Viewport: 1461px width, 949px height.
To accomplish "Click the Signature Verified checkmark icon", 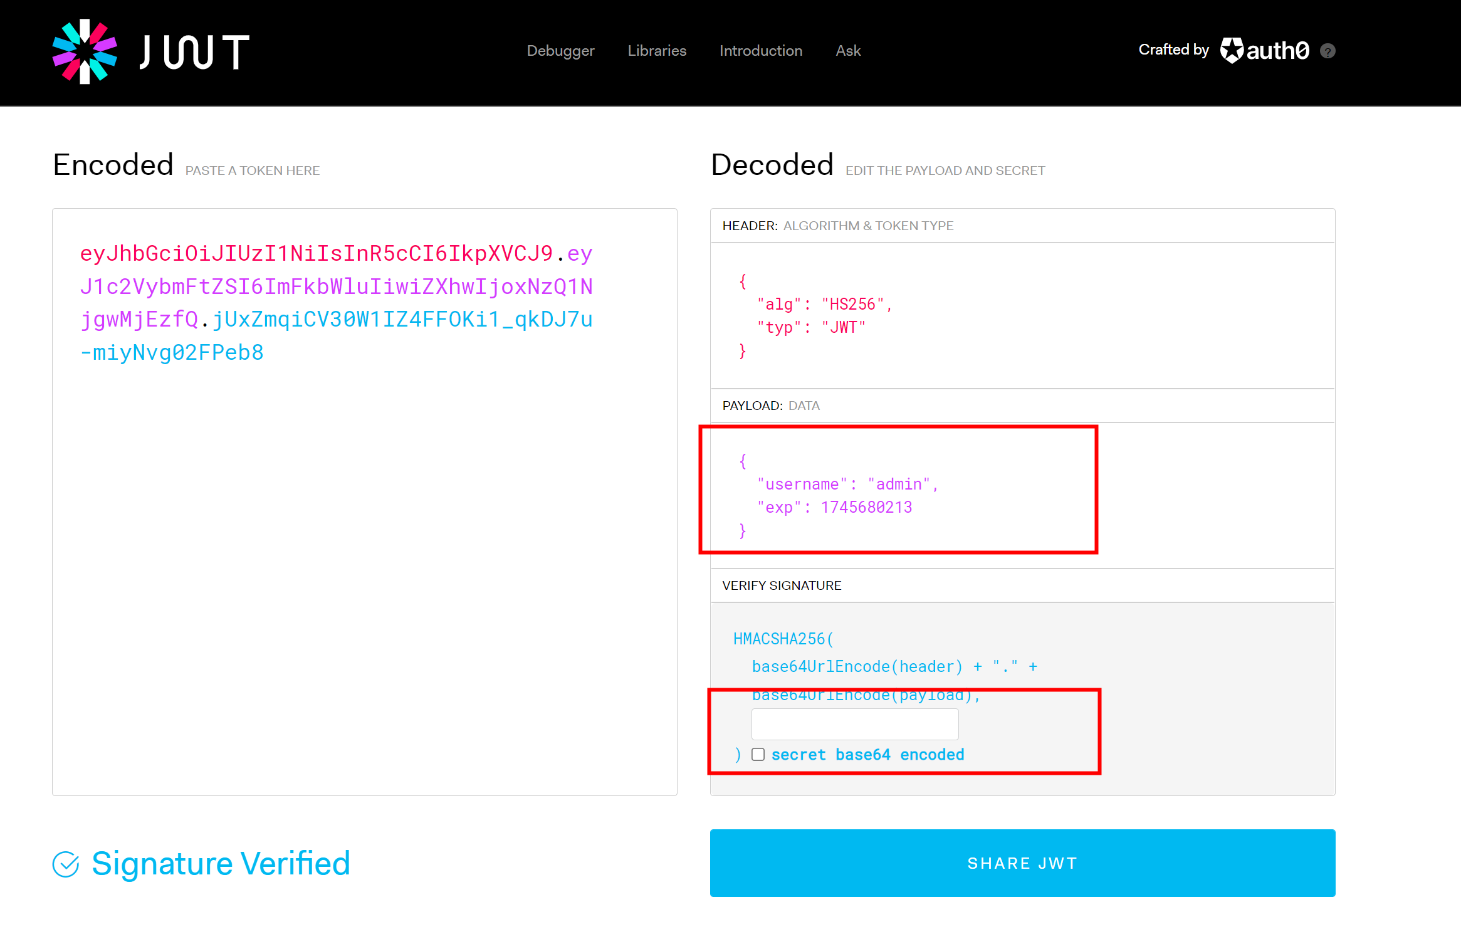I will (x=66, y=864).
